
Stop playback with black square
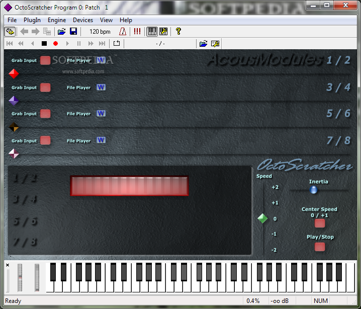[x=44, y=44]
